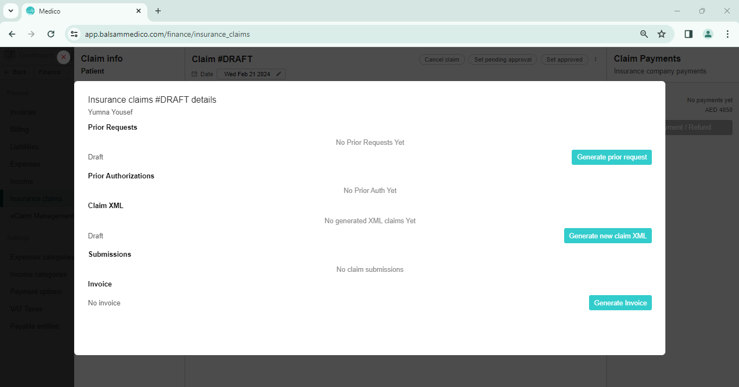Image resolution: width=739 pixels, height=387 pixels.
Task: Generate an invoice for the claim
Action: pos(620,303)
